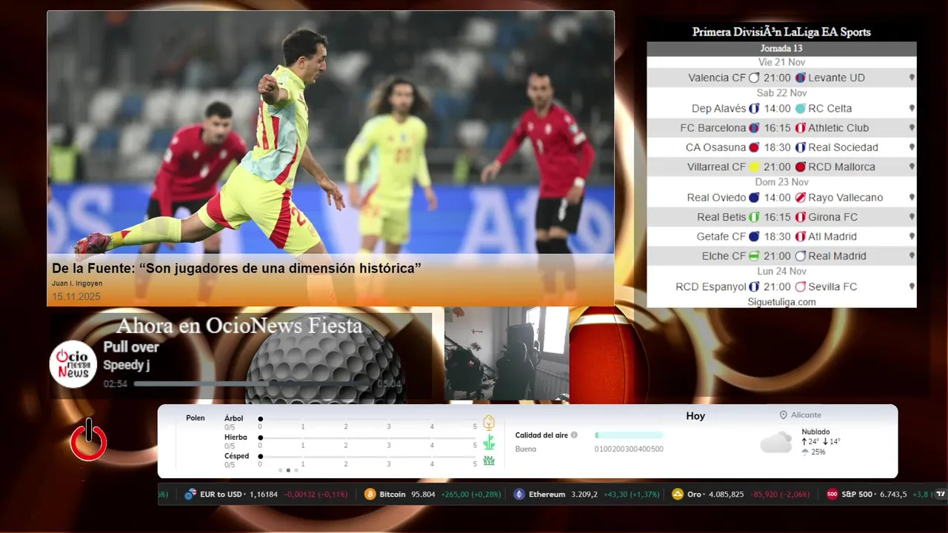Viewport: 948px width, 533px height.
Task: Click the air quality level bar
Action: point(629,435)
